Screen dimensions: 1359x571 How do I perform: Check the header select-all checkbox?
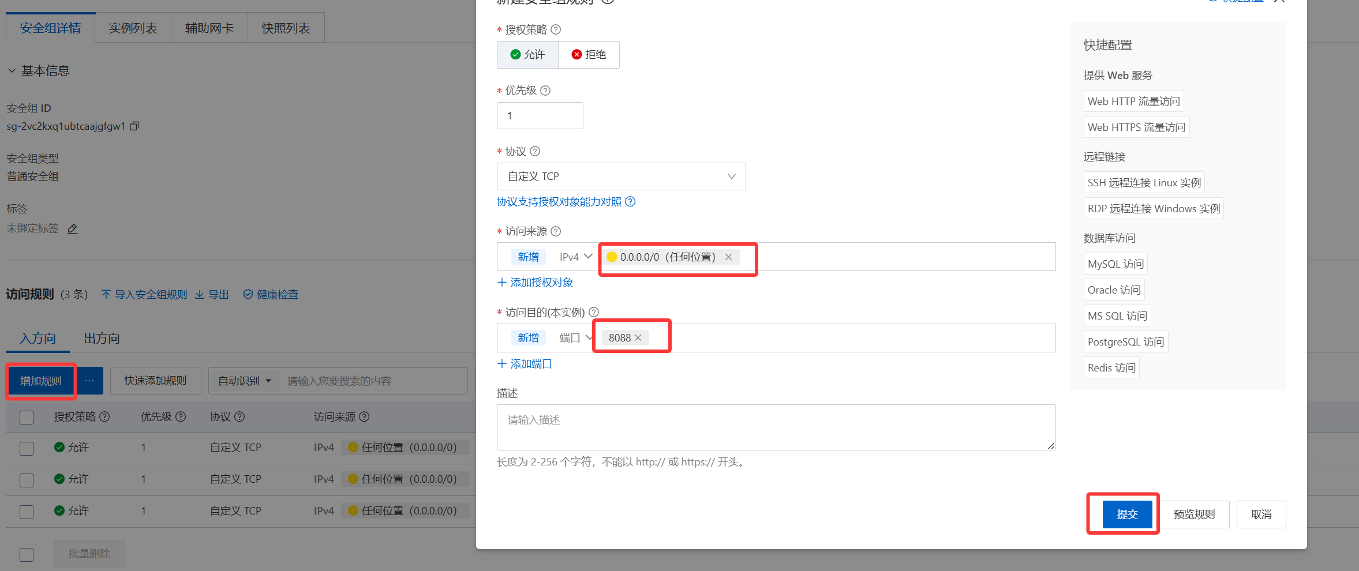[x=27, y=417]
